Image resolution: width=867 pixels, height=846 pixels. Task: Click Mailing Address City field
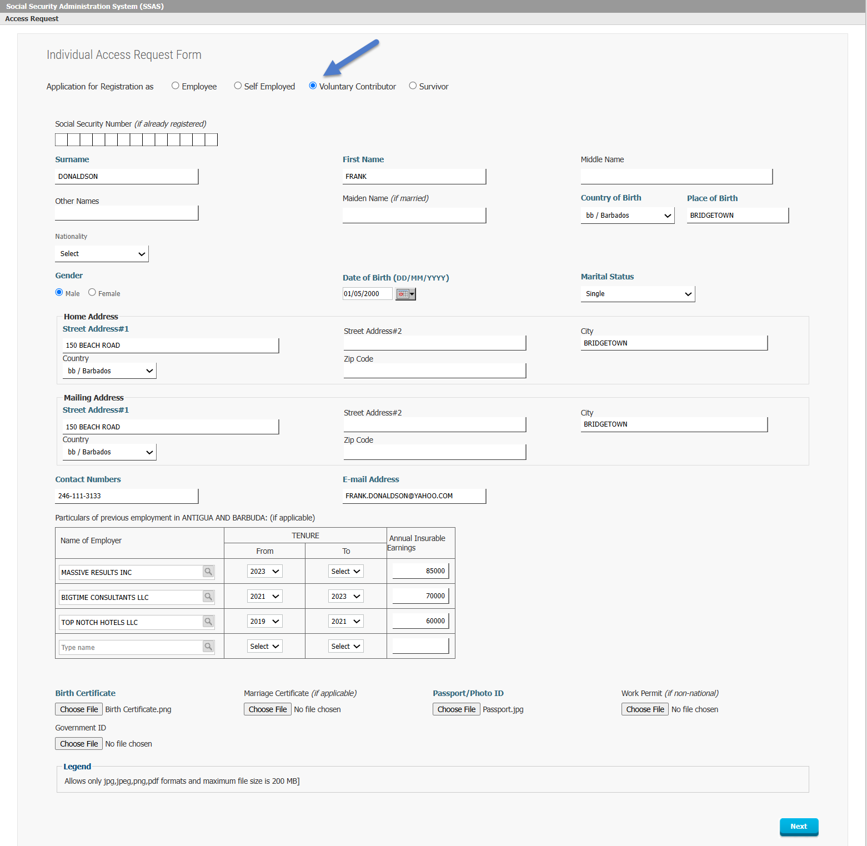pyautogui.click(x=674, y=424)
